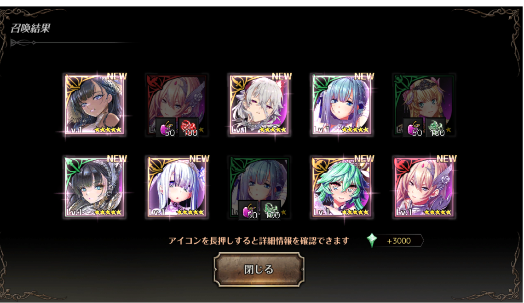524x303 pixels.
Task: Click the green bow 100 icon, bottom row
Action: coord(271,210)
